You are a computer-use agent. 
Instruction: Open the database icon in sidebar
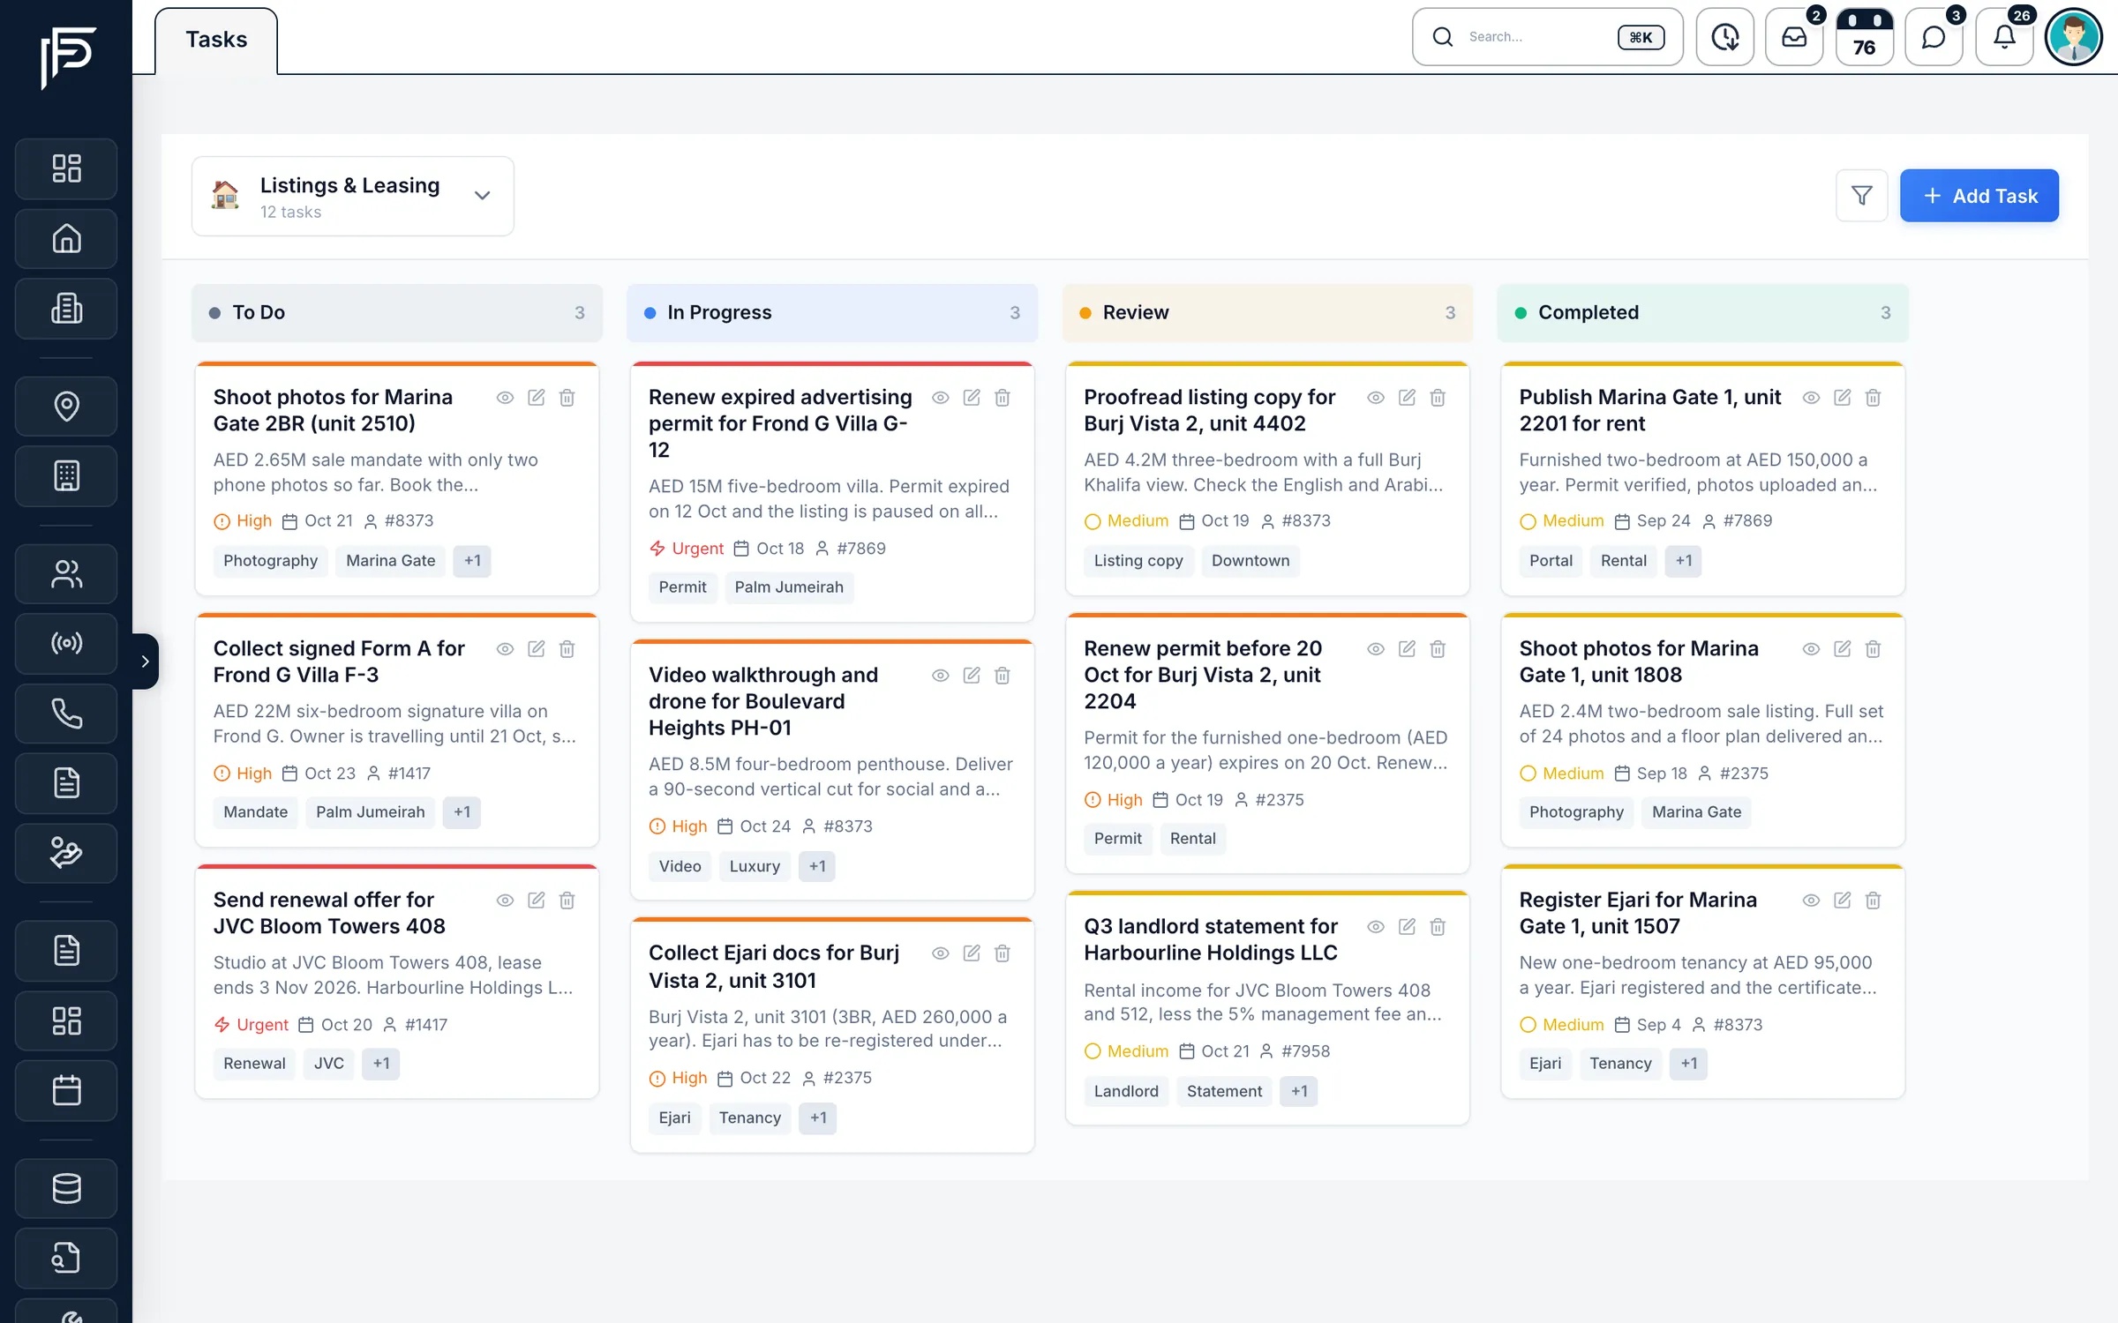pyautogui.click(x=66, y=1188)
